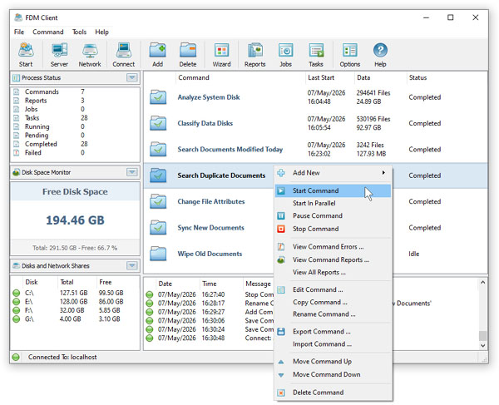Viewport: 499px width, 405px height.
Task: Choose View All Reports entry
Action: pyautogui.click(x=333, y=273)
